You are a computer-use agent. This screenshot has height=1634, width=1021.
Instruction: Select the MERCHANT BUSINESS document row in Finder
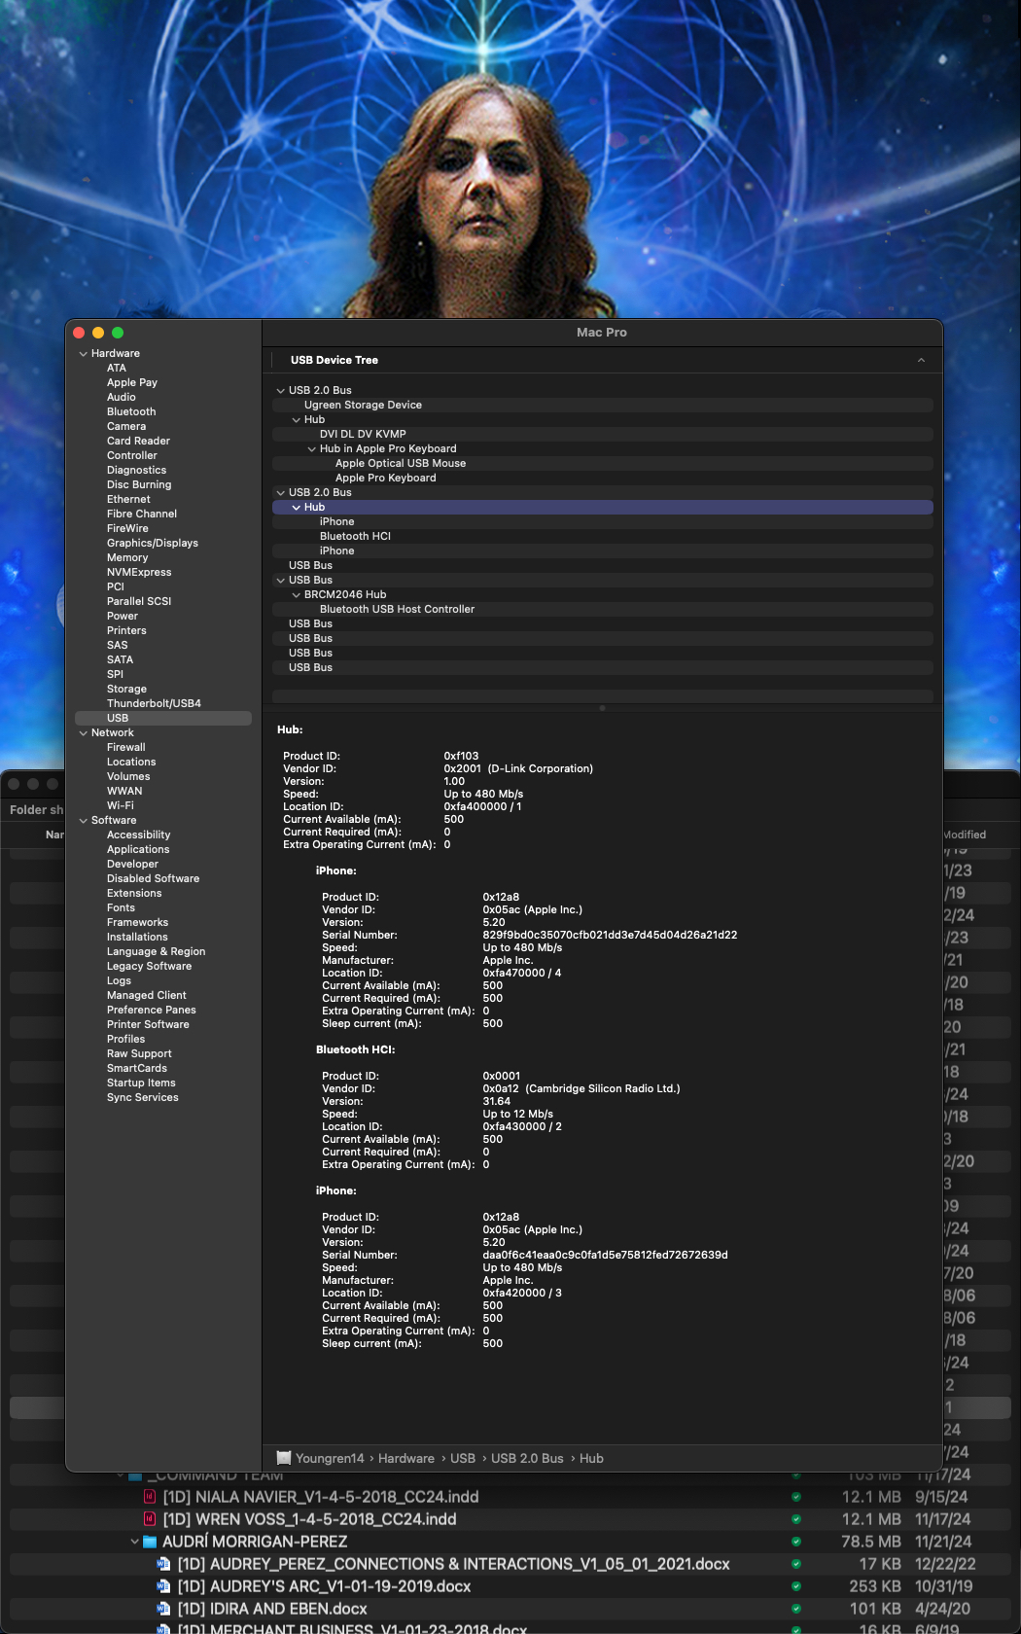(510, 1629)
